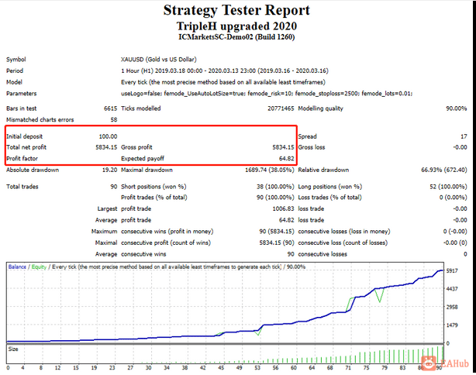Select the chart axis value "4437"
Viewport: 476px width, 375px height.
click(452, 289)
